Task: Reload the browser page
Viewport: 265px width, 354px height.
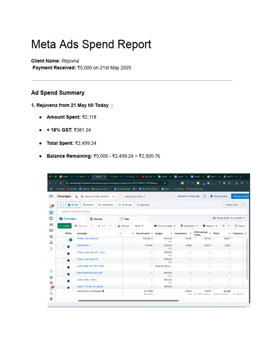Action: pyautogui.click(x=61, y=183)
